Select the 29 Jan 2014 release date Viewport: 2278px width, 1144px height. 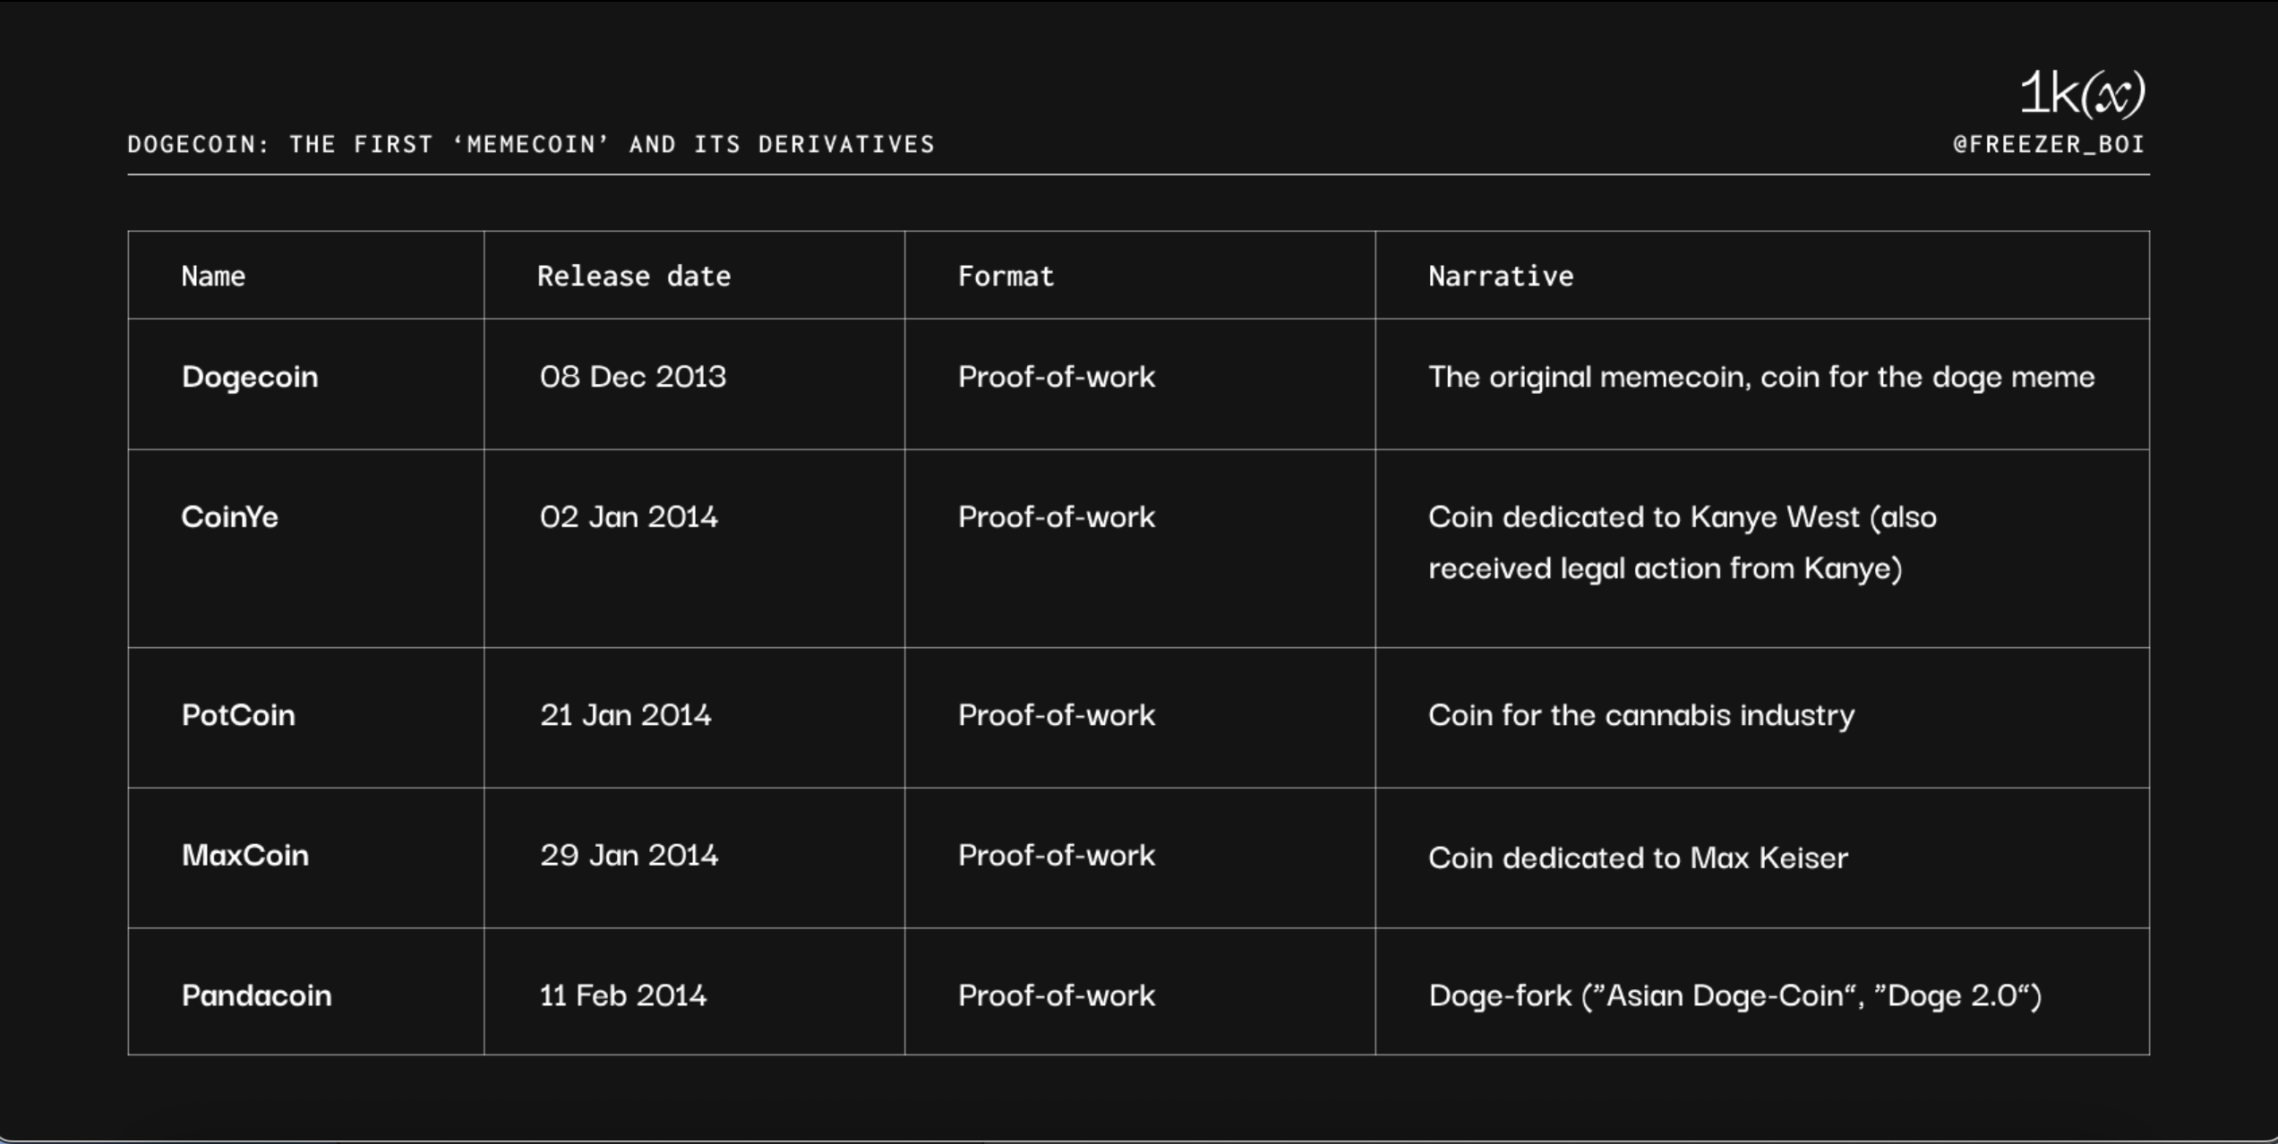(629, 856)
